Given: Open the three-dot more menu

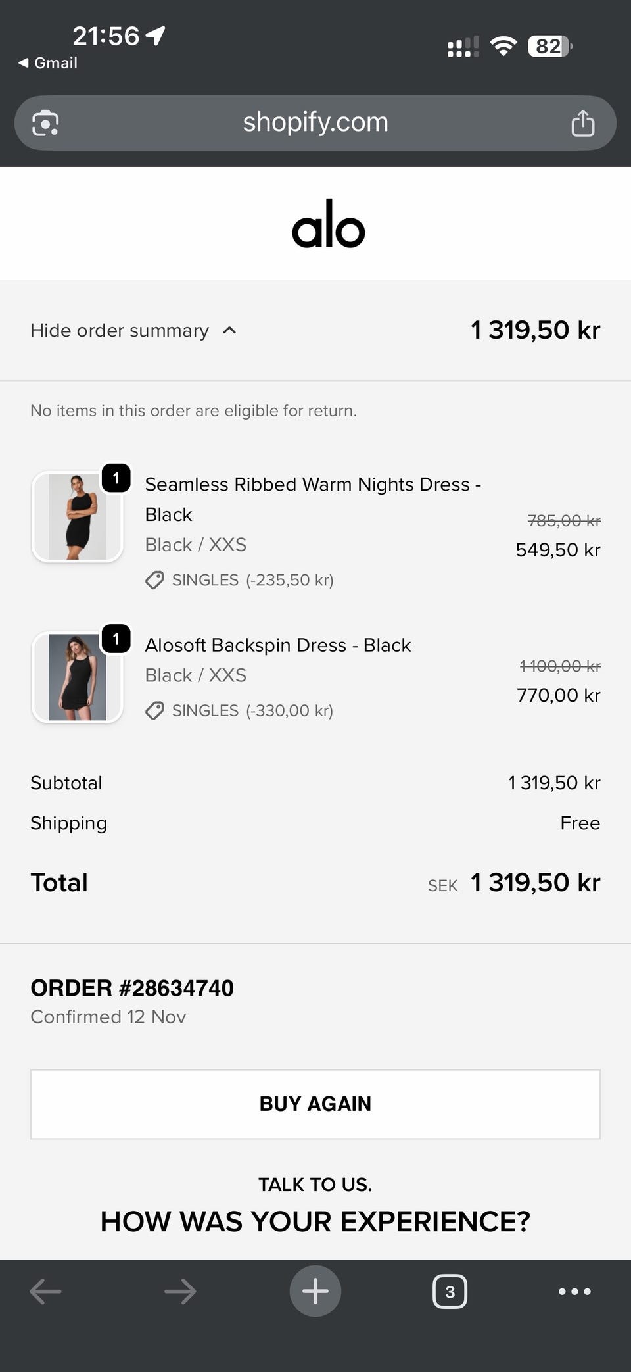Looking at the screenshot, I should [x=574, y=1292].
